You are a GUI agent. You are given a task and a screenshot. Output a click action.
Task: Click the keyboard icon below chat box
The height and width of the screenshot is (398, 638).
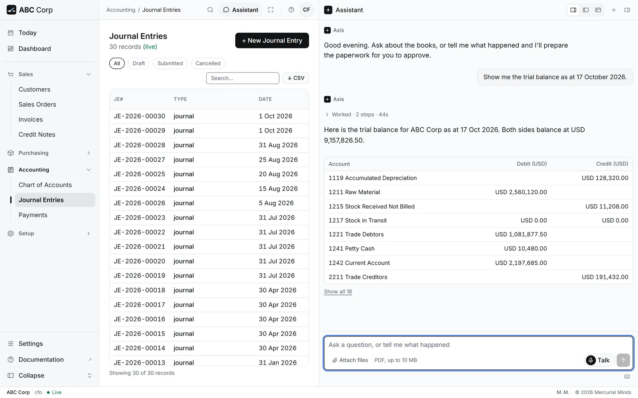pyautogui.click(x=627, y=377)
